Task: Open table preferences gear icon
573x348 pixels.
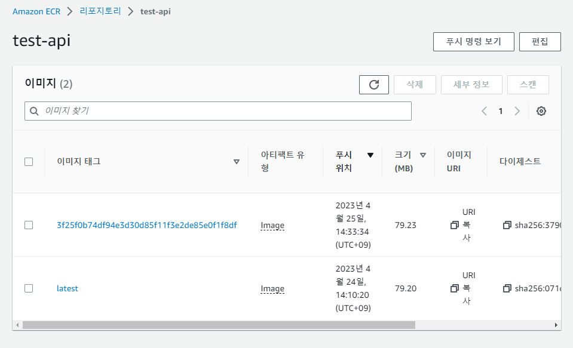Action: [541, 111]
